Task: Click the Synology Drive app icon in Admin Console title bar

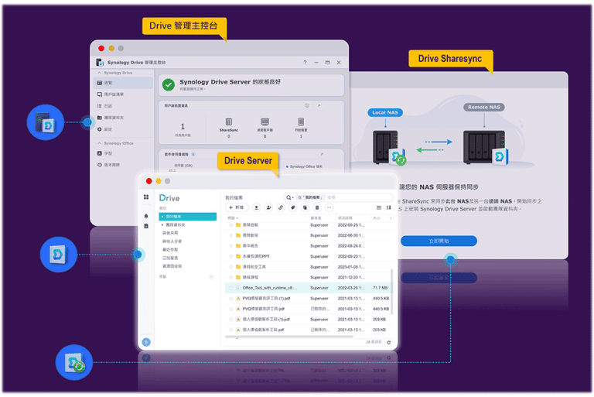Action: click(100, 62)
